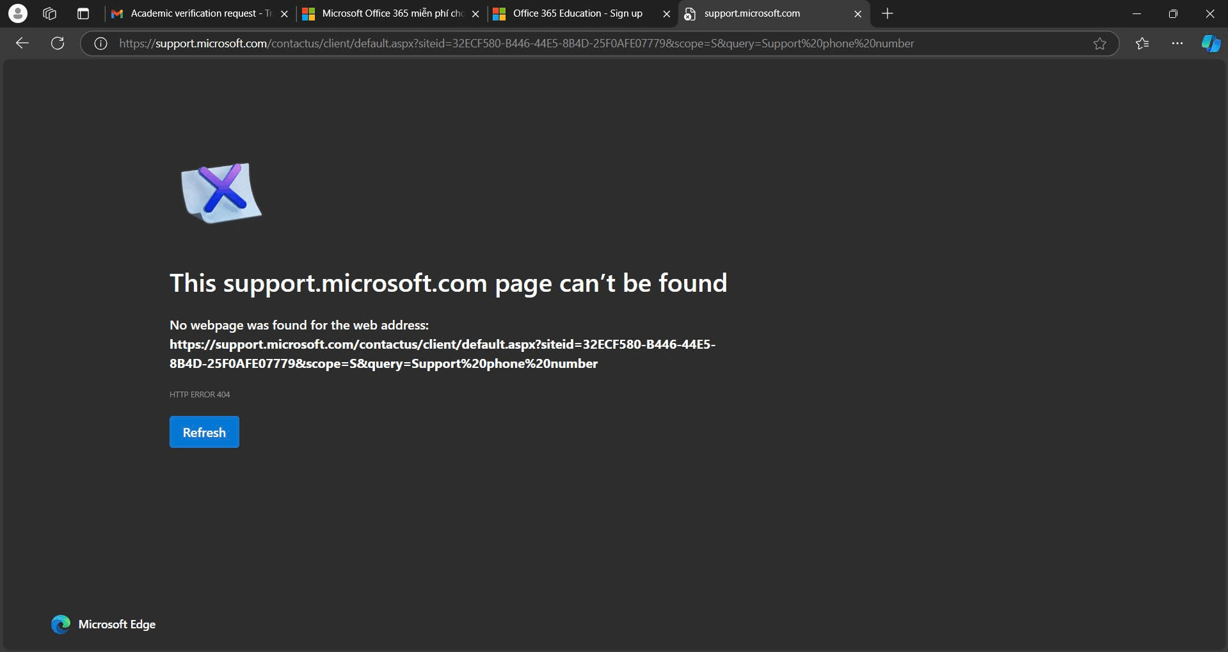Open the Copilot sidebar icon
Image resolution: width=1228 pixels, height=652 pixels.
1211,44
